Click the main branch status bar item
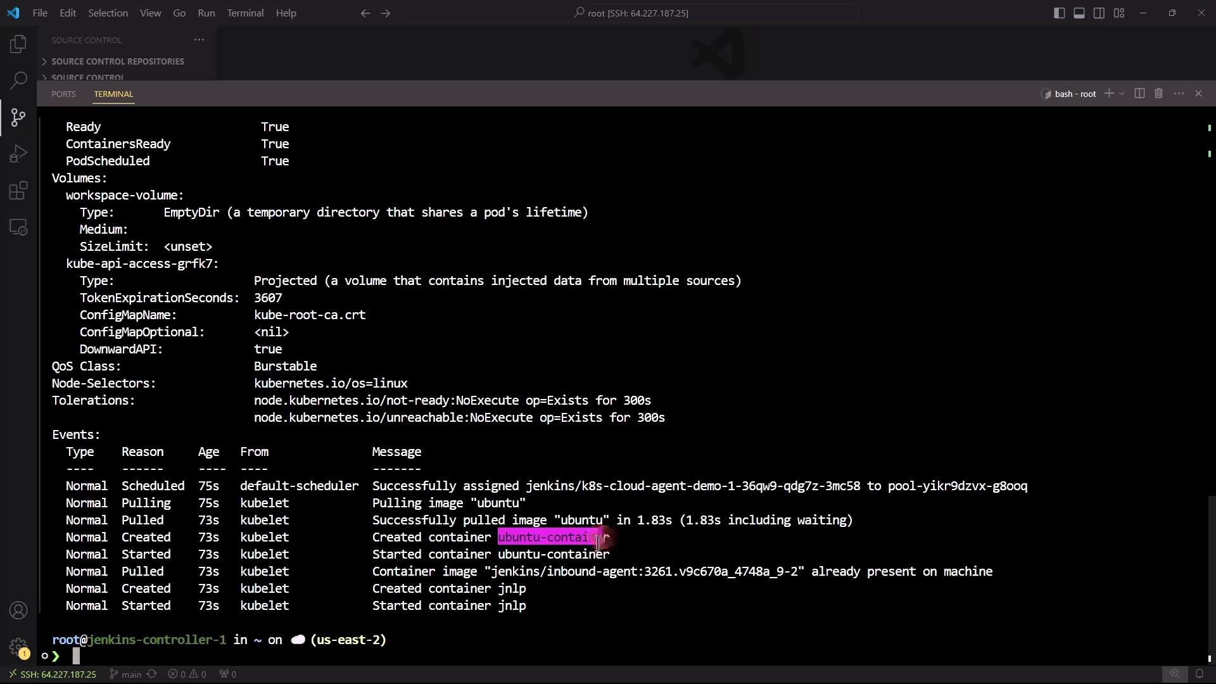 pos(125,674)
